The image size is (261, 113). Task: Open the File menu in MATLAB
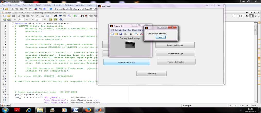coord(3,5)
